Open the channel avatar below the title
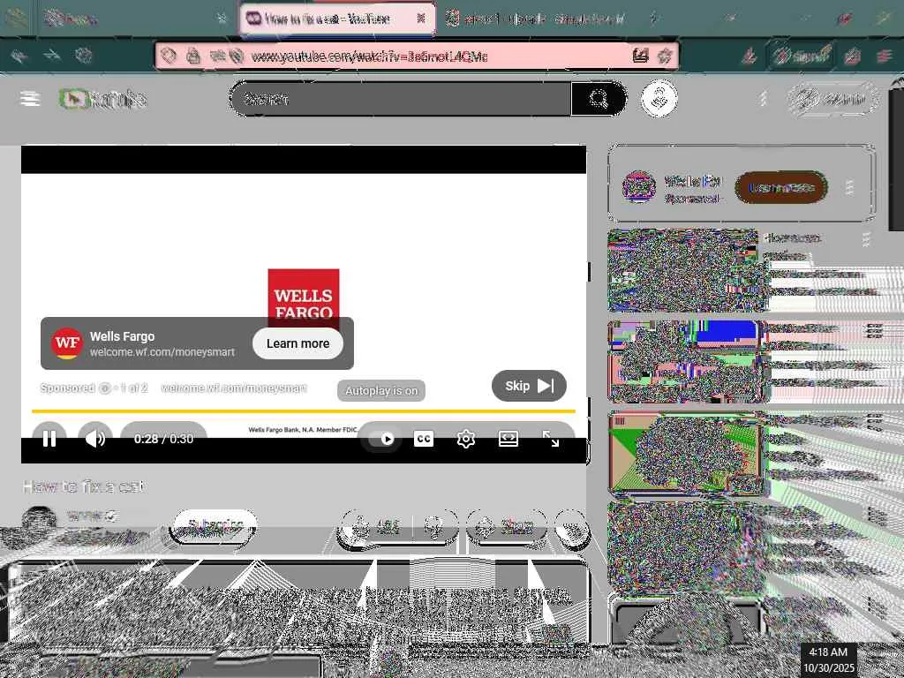904x678 pixels. point(39,521)
